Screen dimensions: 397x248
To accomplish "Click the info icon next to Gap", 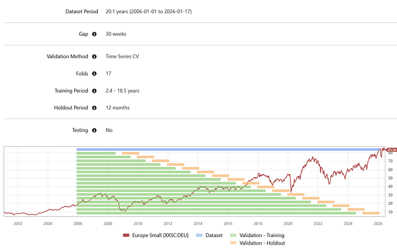I will click(x=94, y=34).
